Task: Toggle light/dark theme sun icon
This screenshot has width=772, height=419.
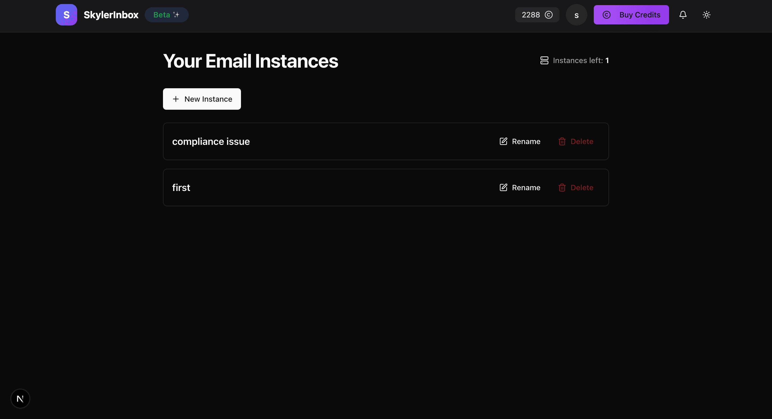Action: tap(706, 15)
